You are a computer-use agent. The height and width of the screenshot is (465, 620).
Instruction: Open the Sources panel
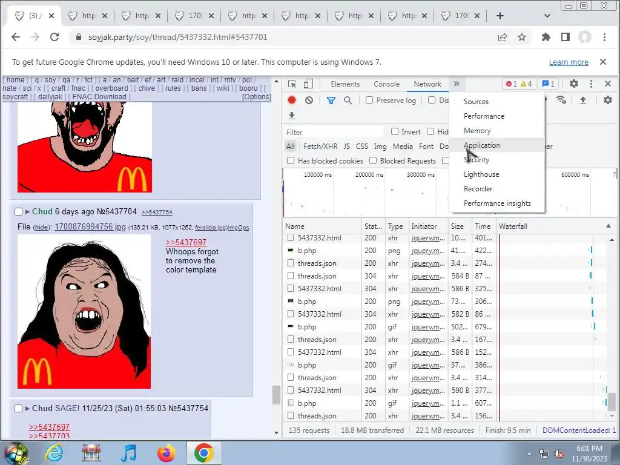click(497, 102)
